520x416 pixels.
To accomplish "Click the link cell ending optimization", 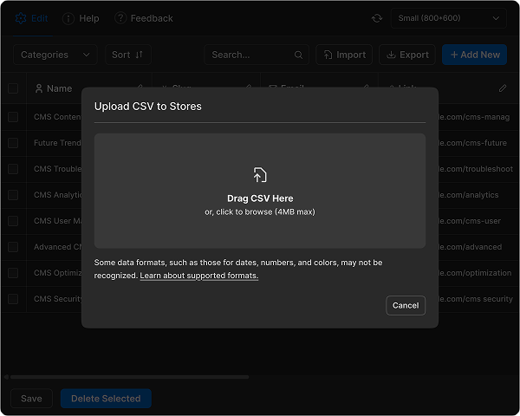I will [x=474, y=273].
